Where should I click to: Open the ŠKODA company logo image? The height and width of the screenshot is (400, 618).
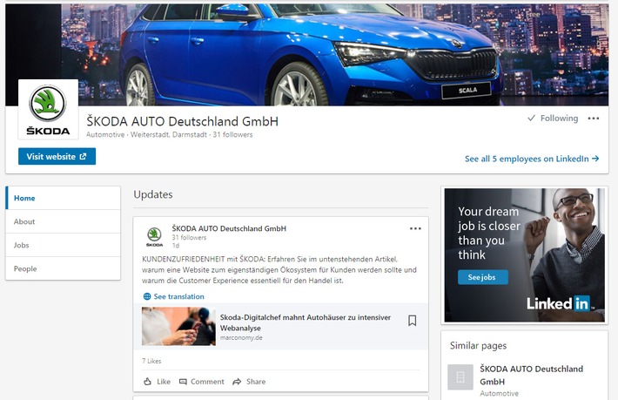click(x=48, y=109)
